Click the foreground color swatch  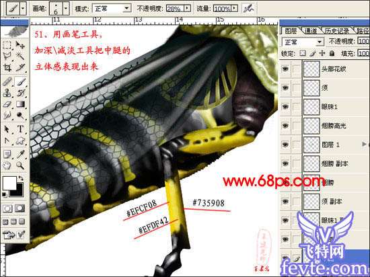pyautogui.click(x=9, y=183)
